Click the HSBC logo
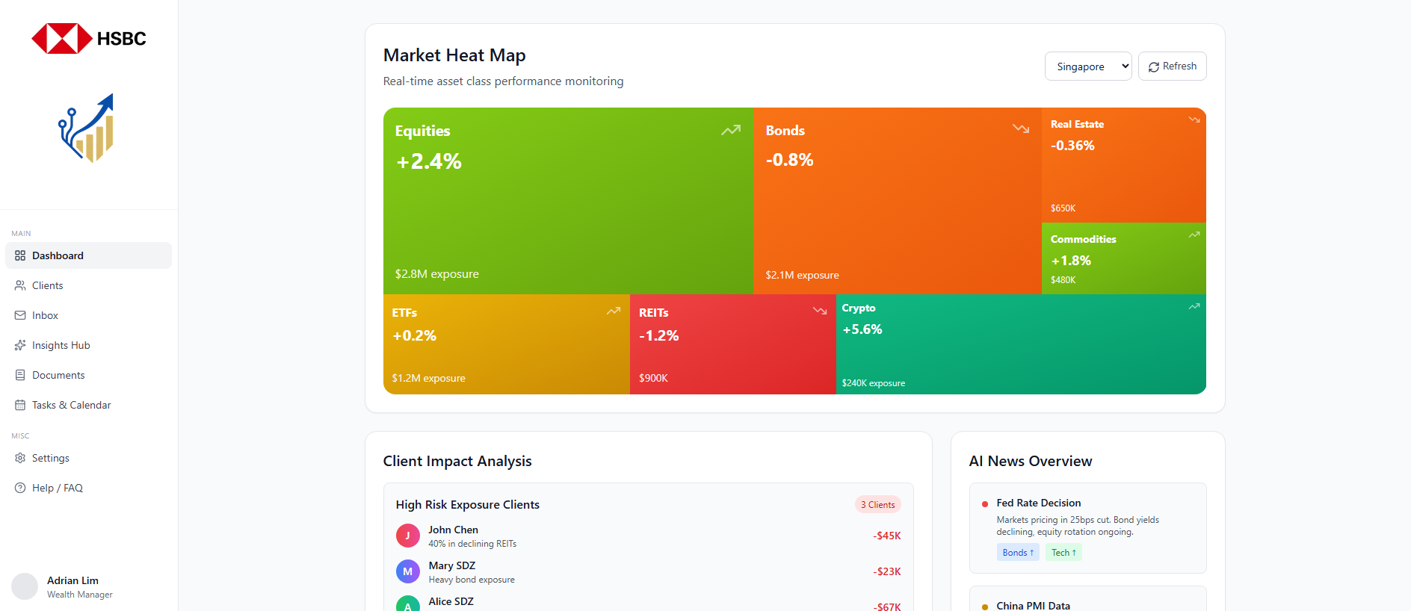 [x=89, y=39]
